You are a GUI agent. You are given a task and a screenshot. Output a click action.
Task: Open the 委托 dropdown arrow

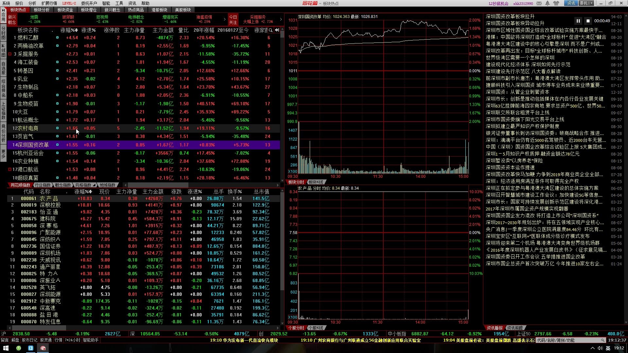[591, 3]
